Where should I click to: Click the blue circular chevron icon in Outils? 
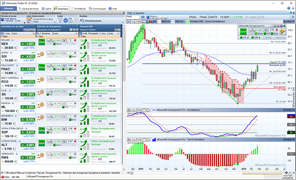click(x=66, y=20)
